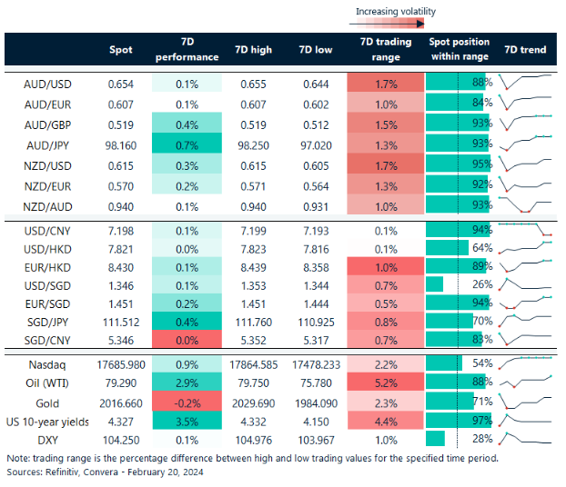
Task: Click the Oil (WTI) 7D trend sparkline
Action: point(525,383)
